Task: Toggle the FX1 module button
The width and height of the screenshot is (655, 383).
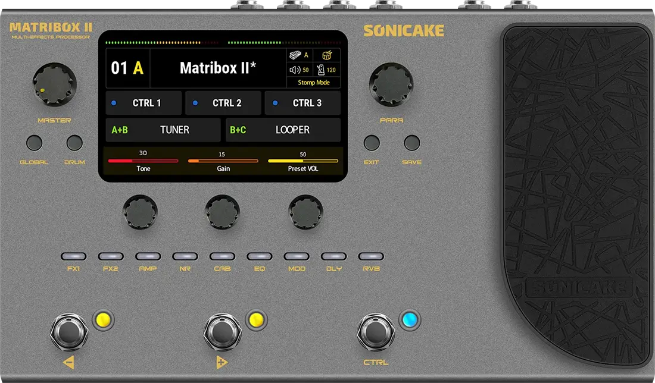Action: coord(73,256)
